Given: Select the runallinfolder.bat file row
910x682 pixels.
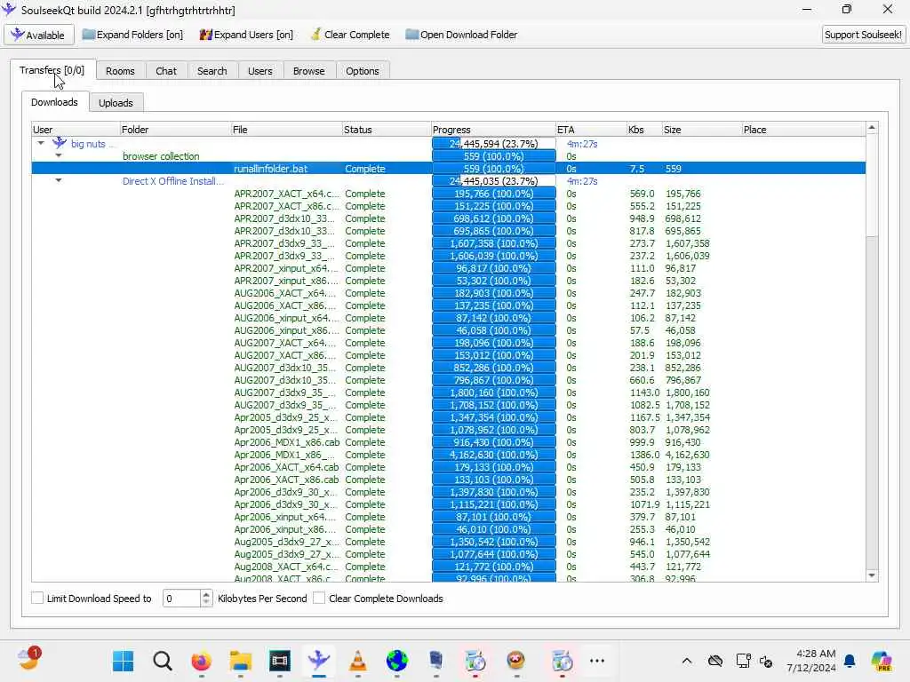Looking at the screenshot, I should coord(448,168).
